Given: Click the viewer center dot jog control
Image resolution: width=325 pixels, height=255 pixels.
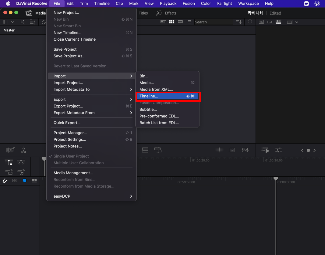Looking at the screenshot, I should (x=309, y=151).
